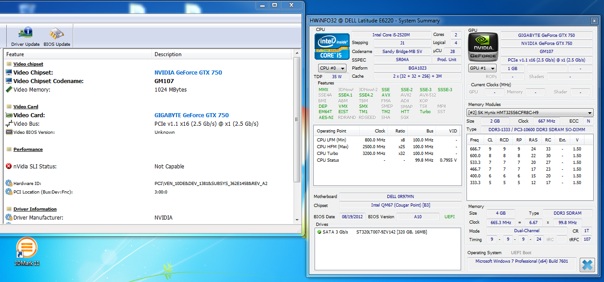
Task: Click the UEFI label next to BIOS version
Action: [449, 216]
